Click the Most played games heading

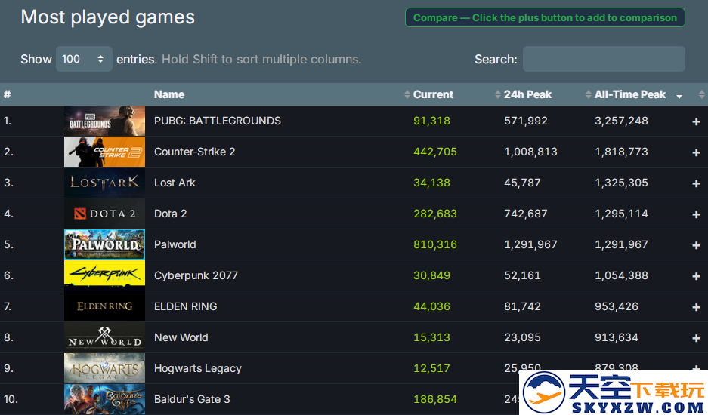108,17
